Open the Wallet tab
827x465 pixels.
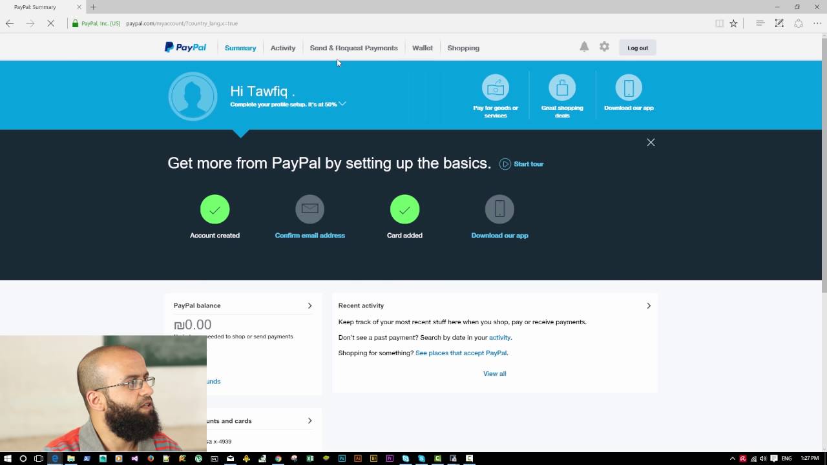click(423, 48)
